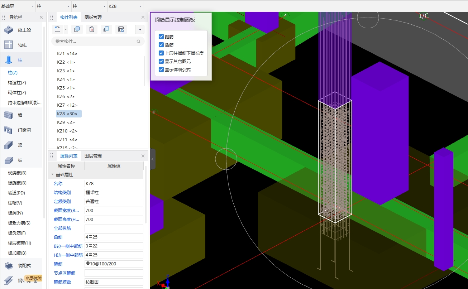Close the 导航栏 panel
Viewport: 468px width, 289px height.
[x=41, y=17]
